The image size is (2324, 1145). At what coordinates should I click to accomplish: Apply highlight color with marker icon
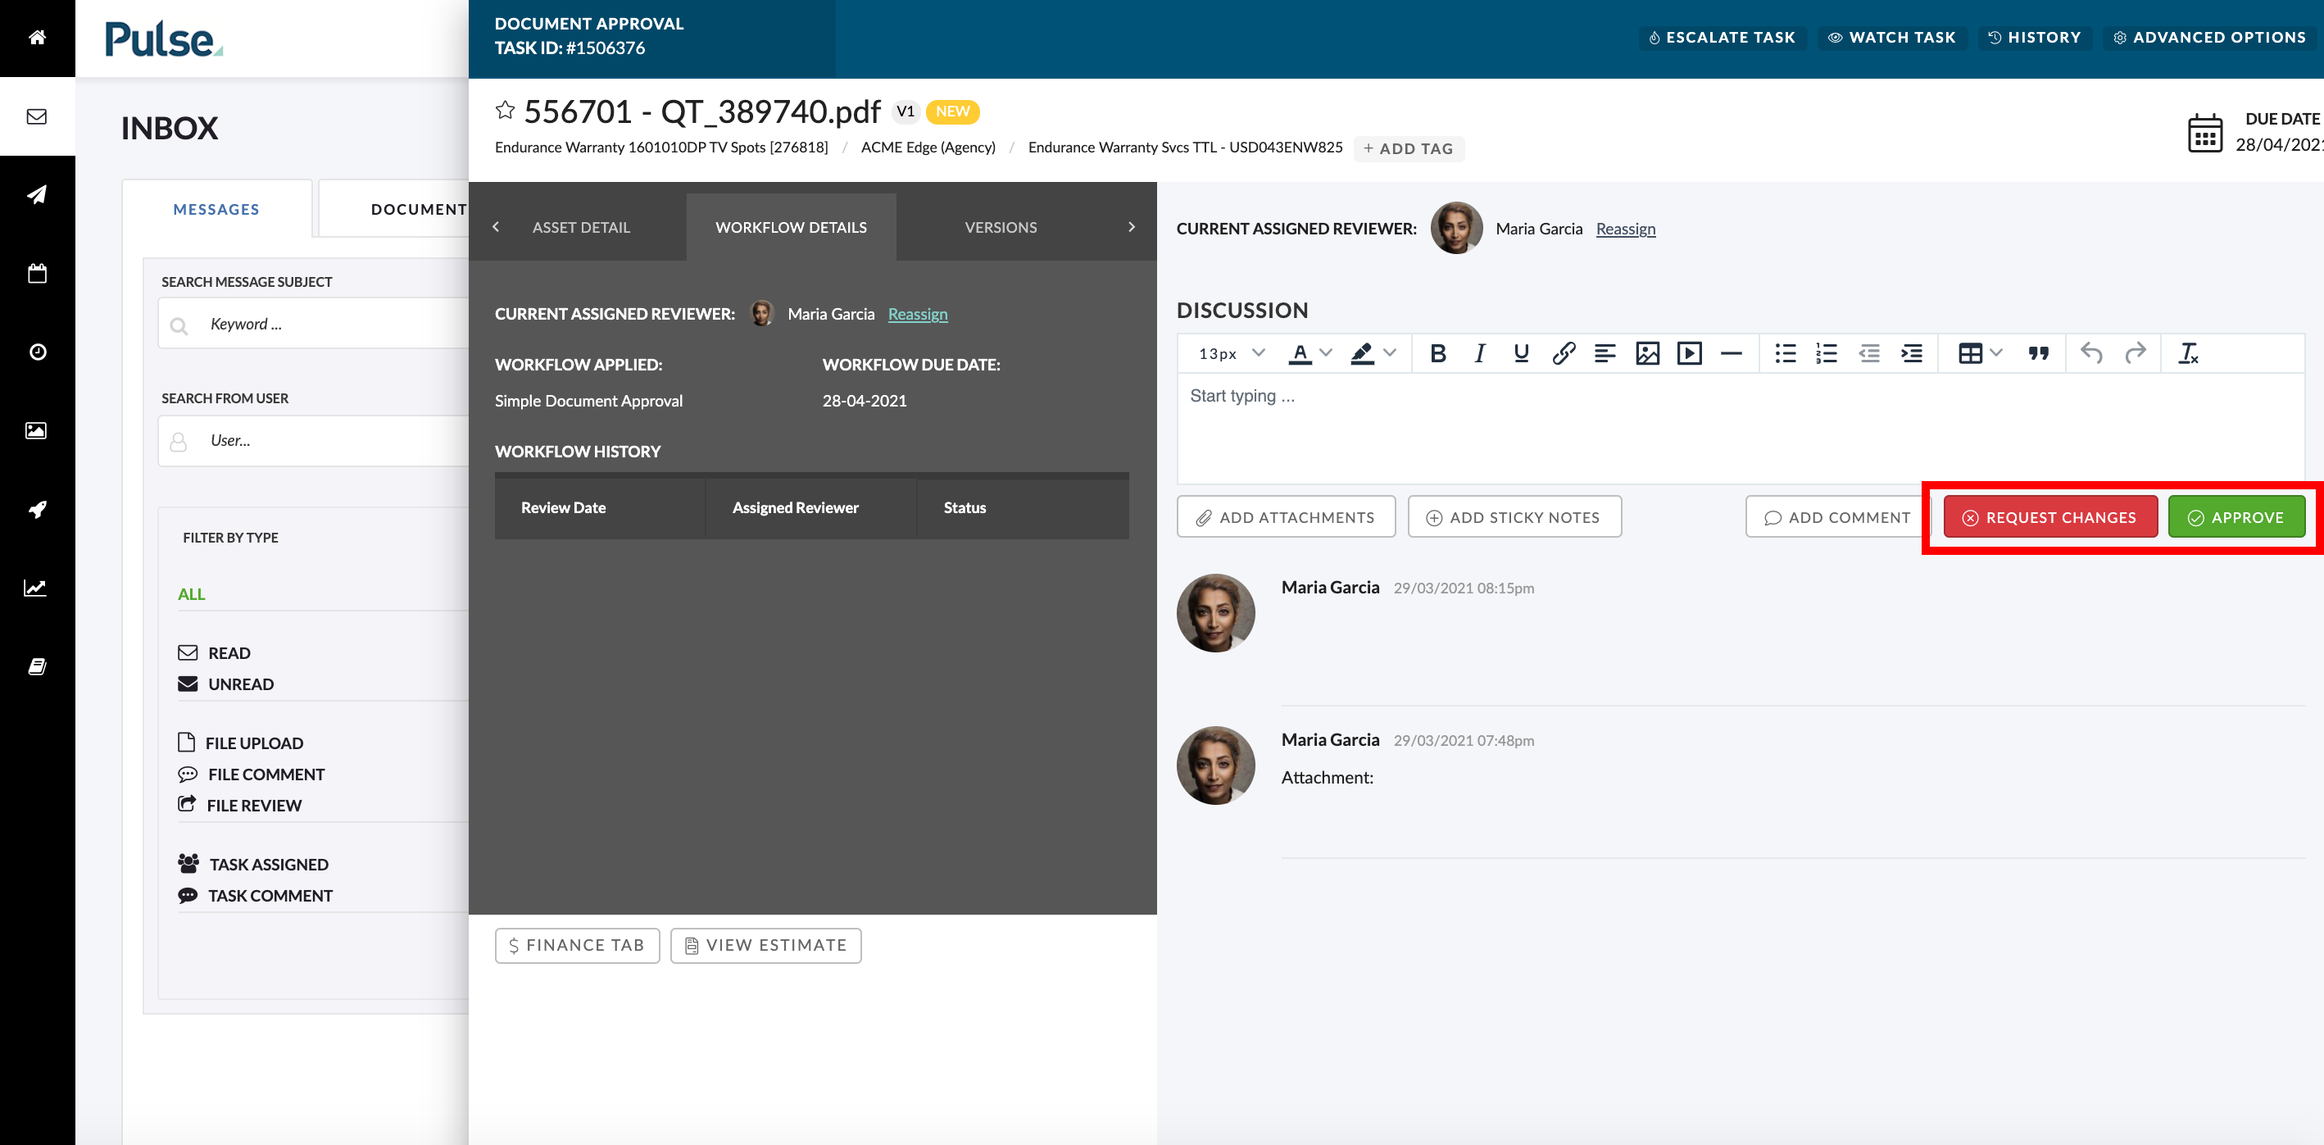tap(1362, 354)
